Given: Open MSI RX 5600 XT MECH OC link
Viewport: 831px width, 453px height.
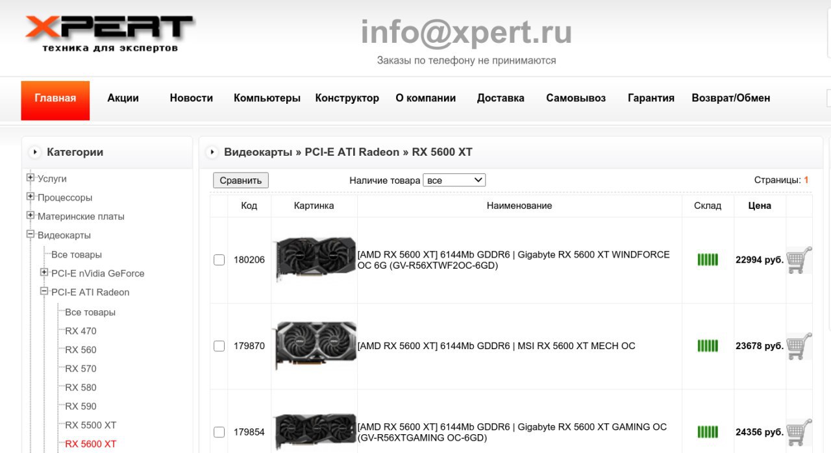Looking at the screenshot, I should [x=497, y=346].
